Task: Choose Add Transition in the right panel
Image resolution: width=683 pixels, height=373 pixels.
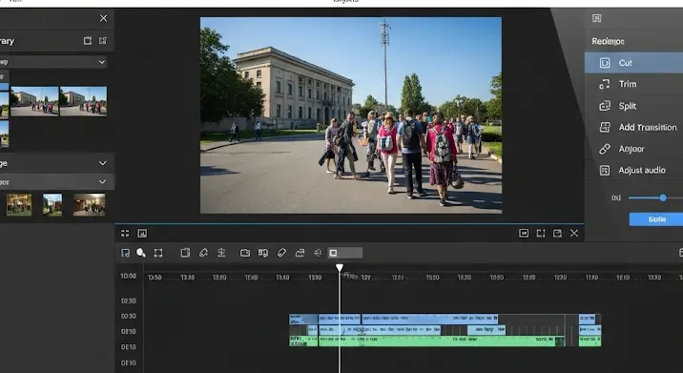Action: point(633,127)
